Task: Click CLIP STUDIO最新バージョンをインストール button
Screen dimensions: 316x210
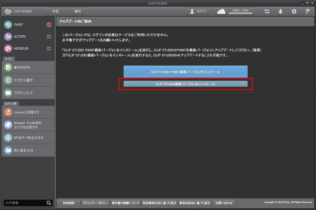Action: pyautogui.click(x=185, y=84)
